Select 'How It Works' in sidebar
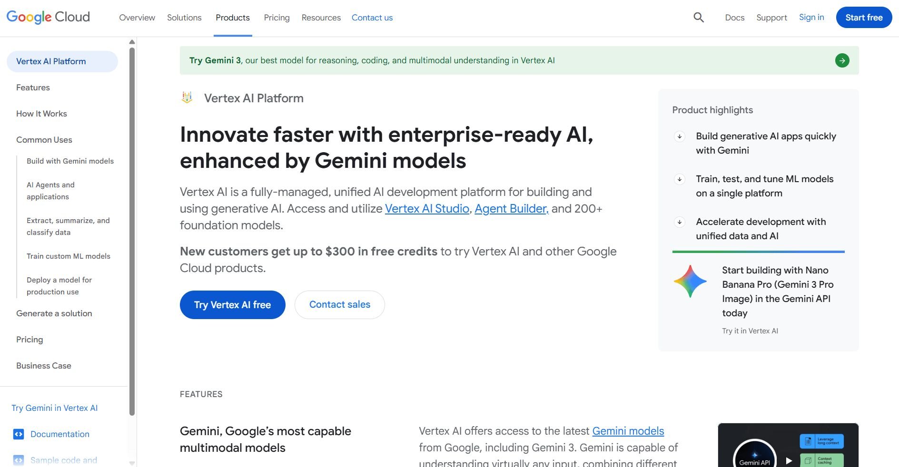 (41, 114)
